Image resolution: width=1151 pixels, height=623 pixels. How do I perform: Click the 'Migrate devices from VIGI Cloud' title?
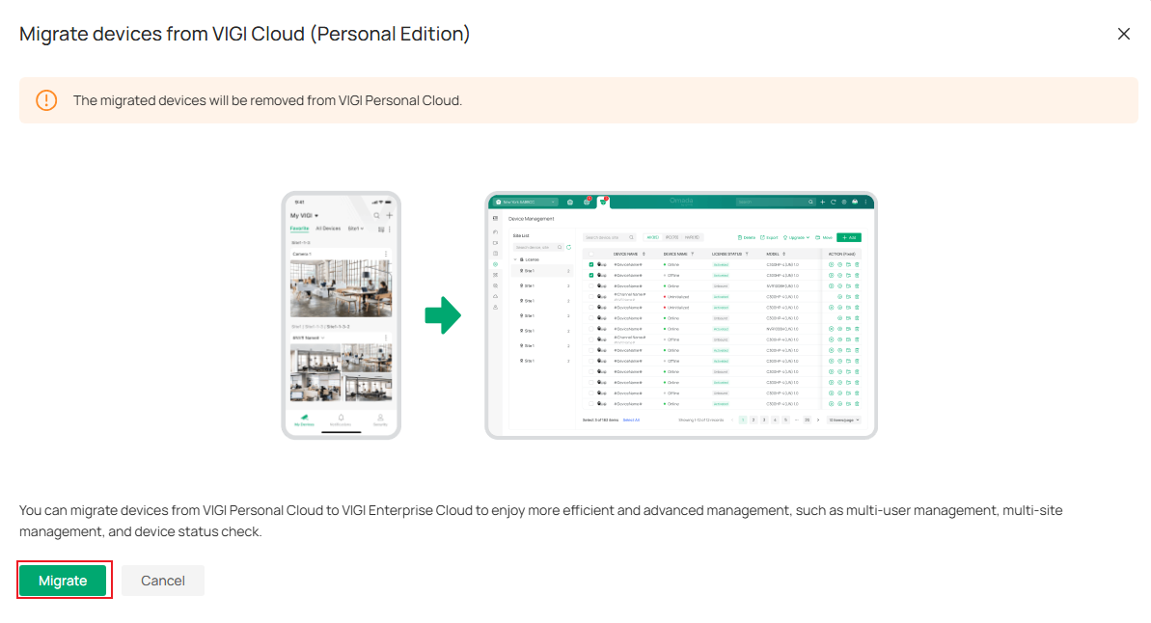[x=244, y=34]
